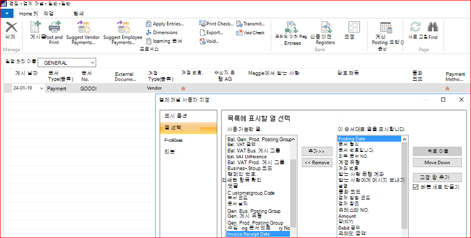Click the Payment document type cell
Screen dimensions: 471x238
coord(57,89)
